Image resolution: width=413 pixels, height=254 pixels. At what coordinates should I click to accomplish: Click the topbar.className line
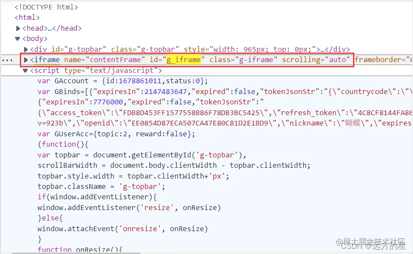click(101, 186)
